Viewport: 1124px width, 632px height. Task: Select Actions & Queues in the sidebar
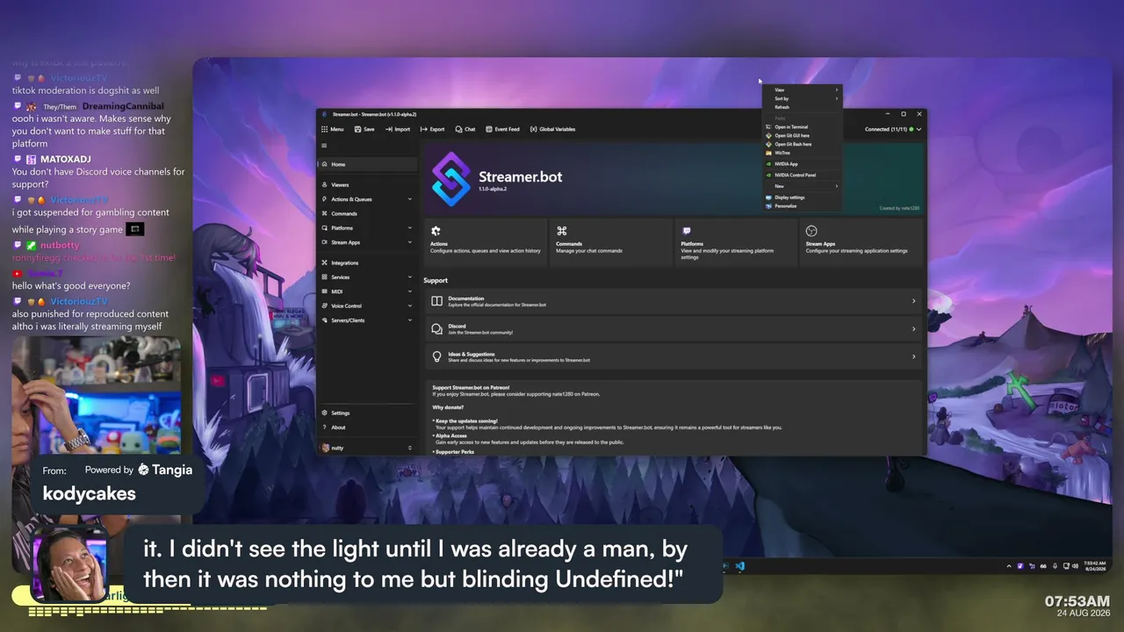point(367,199)
